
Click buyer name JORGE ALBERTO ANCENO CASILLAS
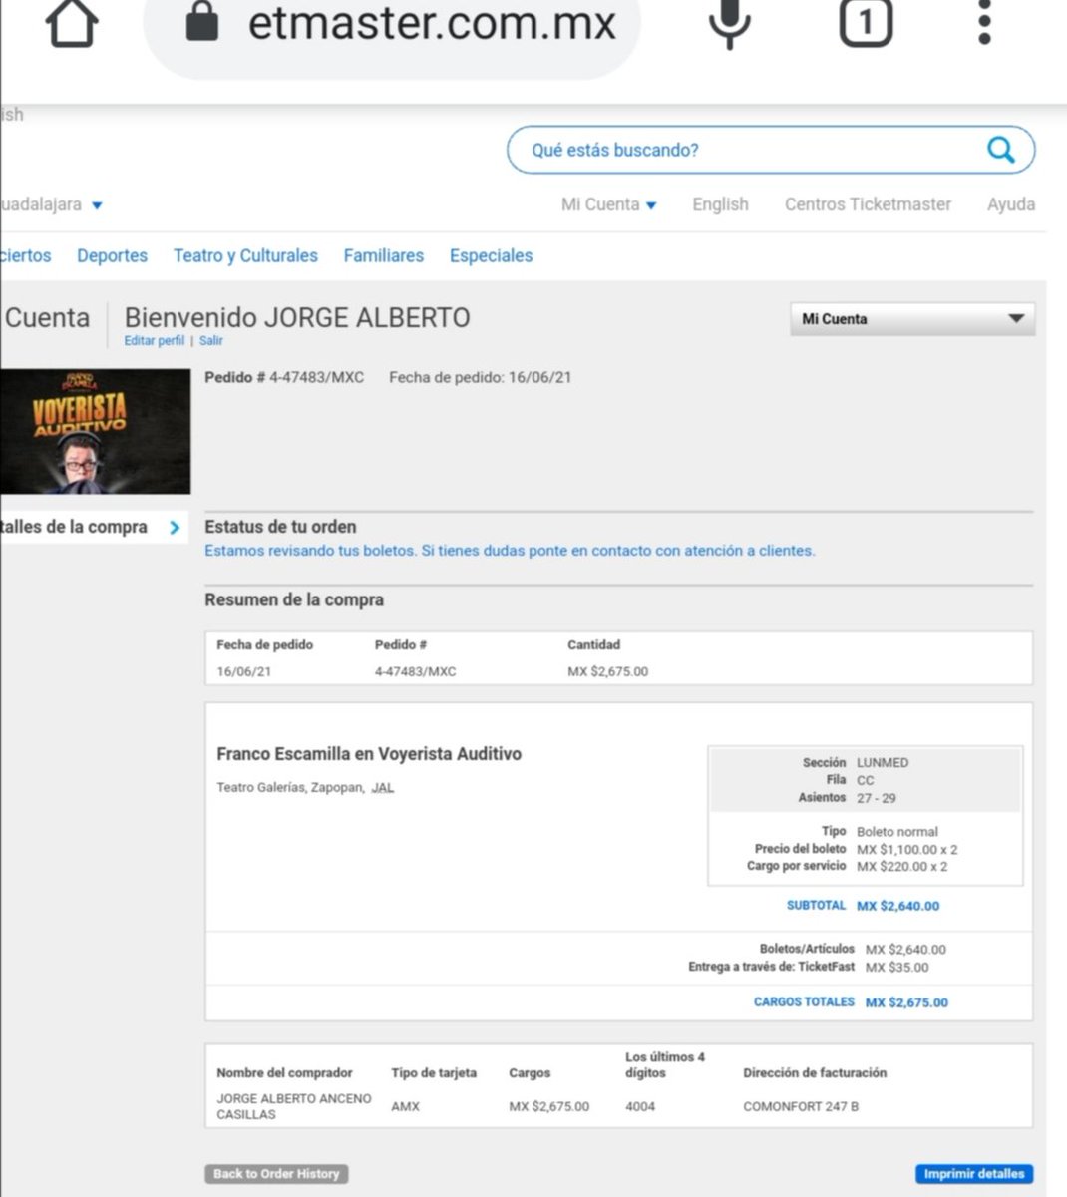coord(294,1106)
